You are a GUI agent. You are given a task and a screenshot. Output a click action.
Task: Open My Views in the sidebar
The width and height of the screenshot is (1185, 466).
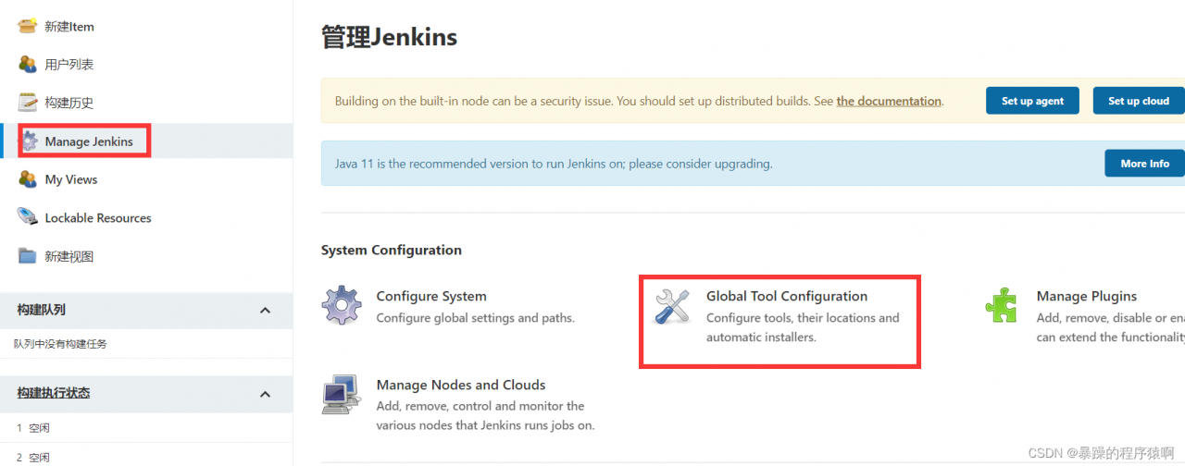[71, 179]
